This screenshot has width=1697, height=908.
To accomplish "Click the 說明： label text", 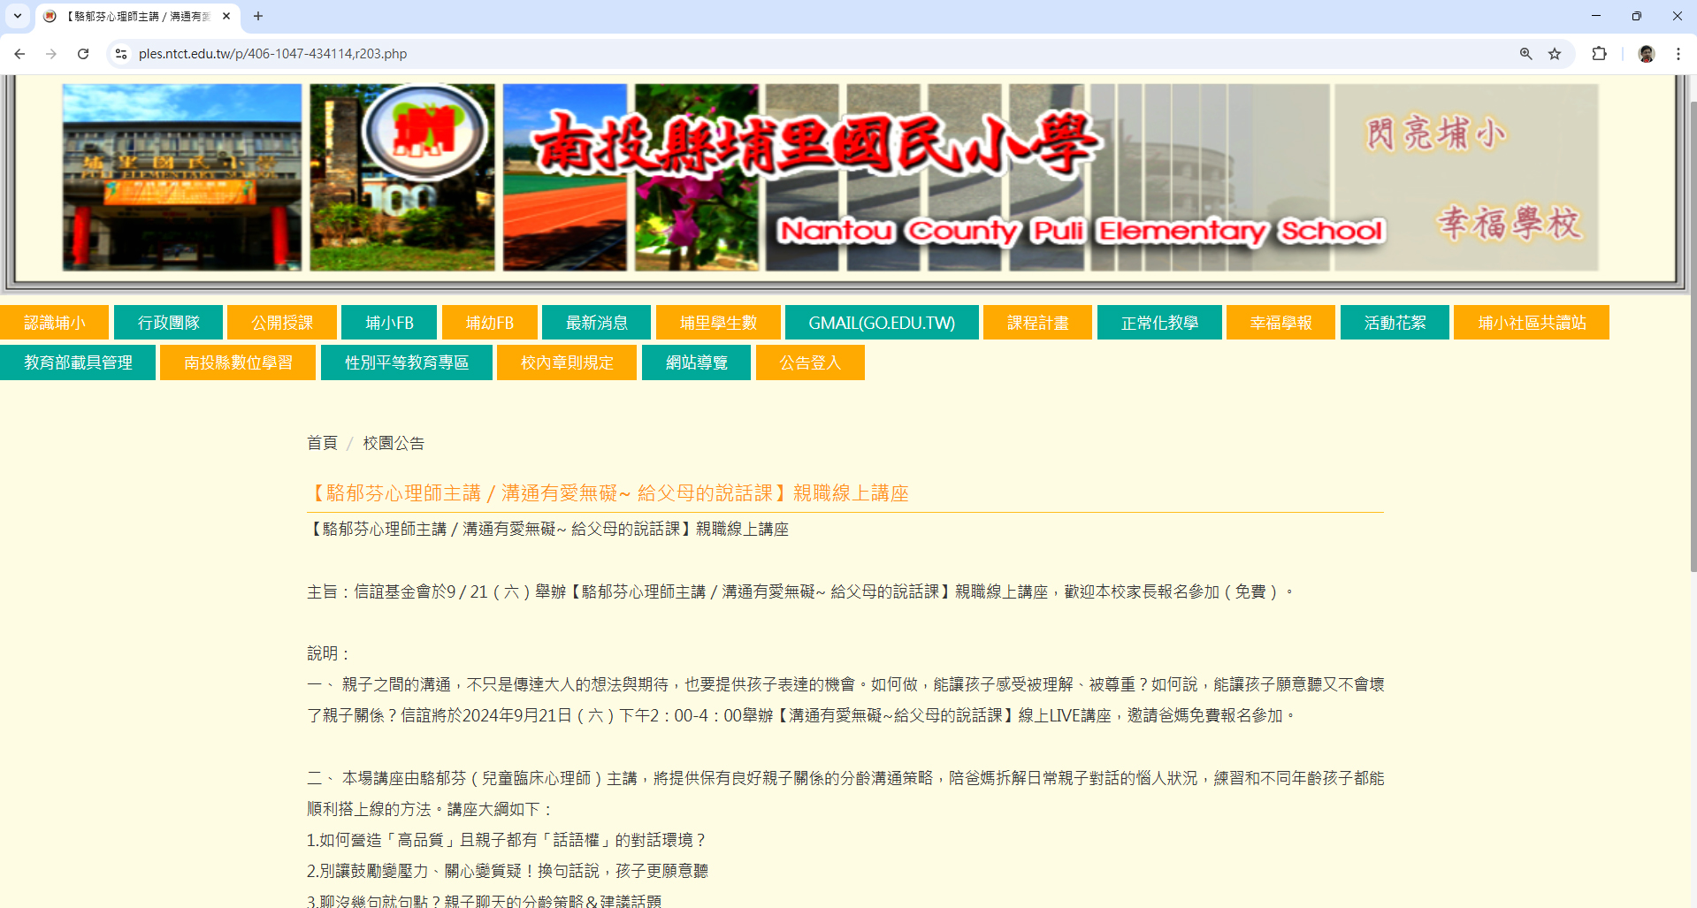I will pyautogui.click(x=329, y=653).
